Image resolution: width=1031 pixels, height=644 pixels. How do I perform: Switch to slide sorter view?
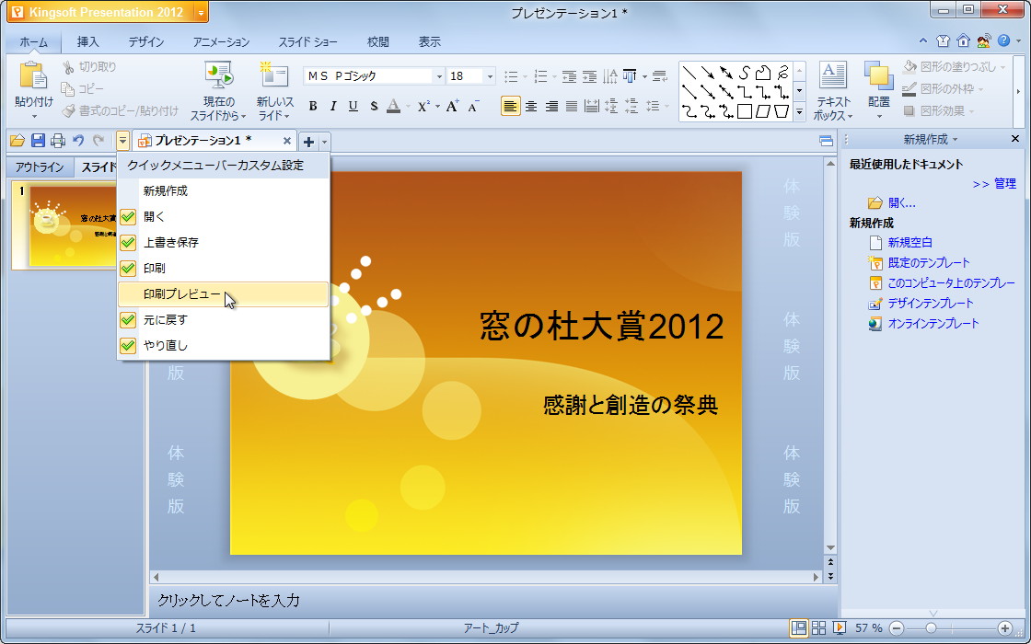coord(818,627)
